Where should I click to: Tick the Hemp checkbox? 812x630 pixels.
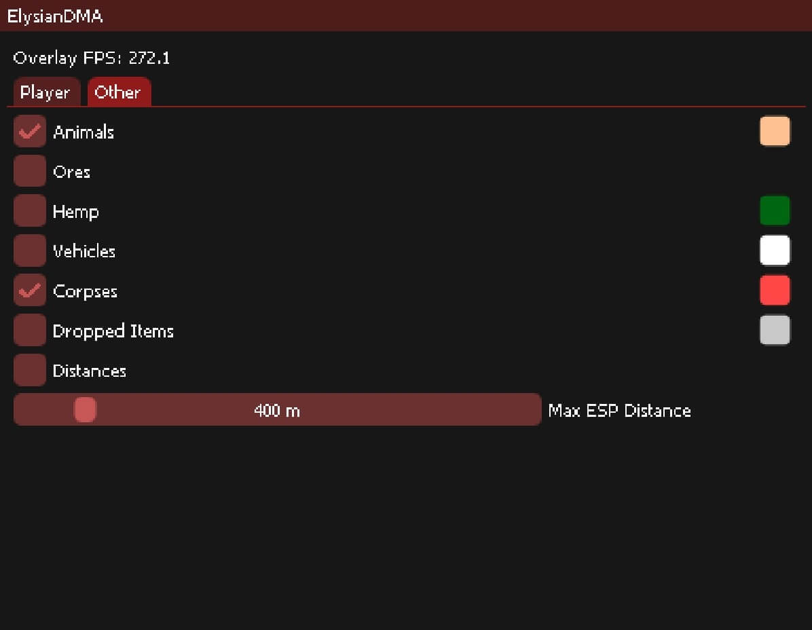[x=29, y=211]
